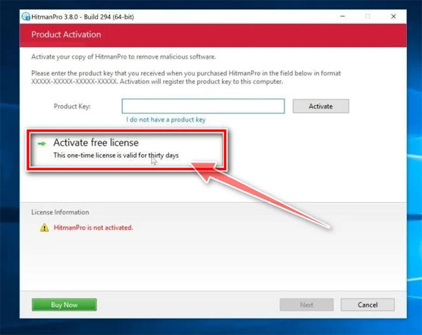422x335 pixels.
Task: Cancel the product activation dialog
Action: point(367,305)
